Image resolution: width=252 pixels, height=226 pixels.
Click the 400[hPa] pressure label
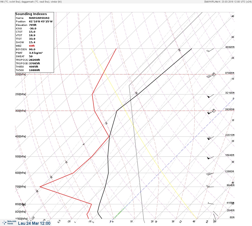coord(20,136)
